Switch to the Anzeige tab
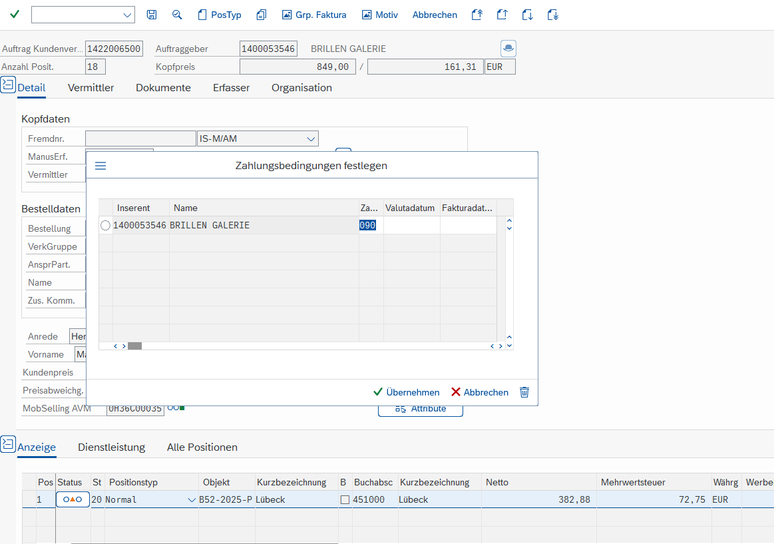774x544 pixels. pos(37,447)
